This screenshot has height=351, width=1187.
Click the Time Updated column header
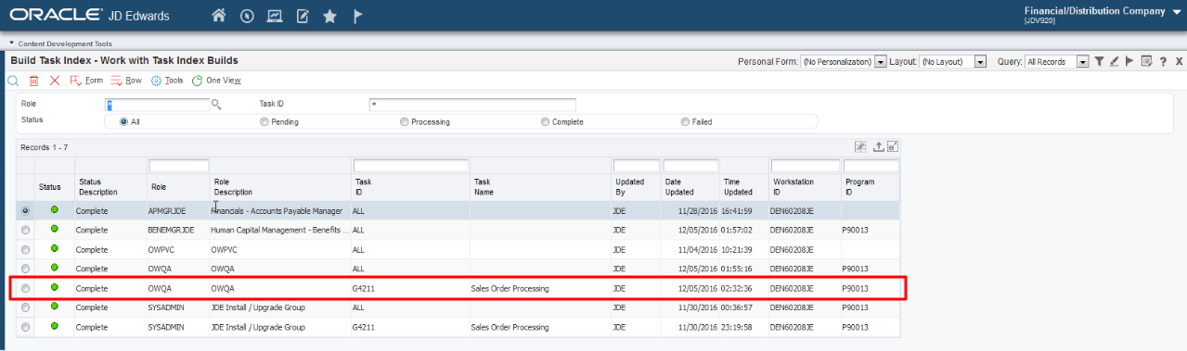[x=744, y=186]
